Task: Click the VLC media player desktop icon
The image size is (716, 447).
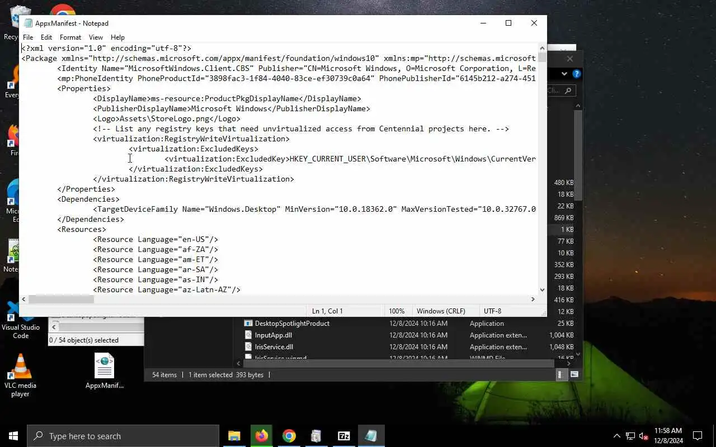Action: (20, 375)
